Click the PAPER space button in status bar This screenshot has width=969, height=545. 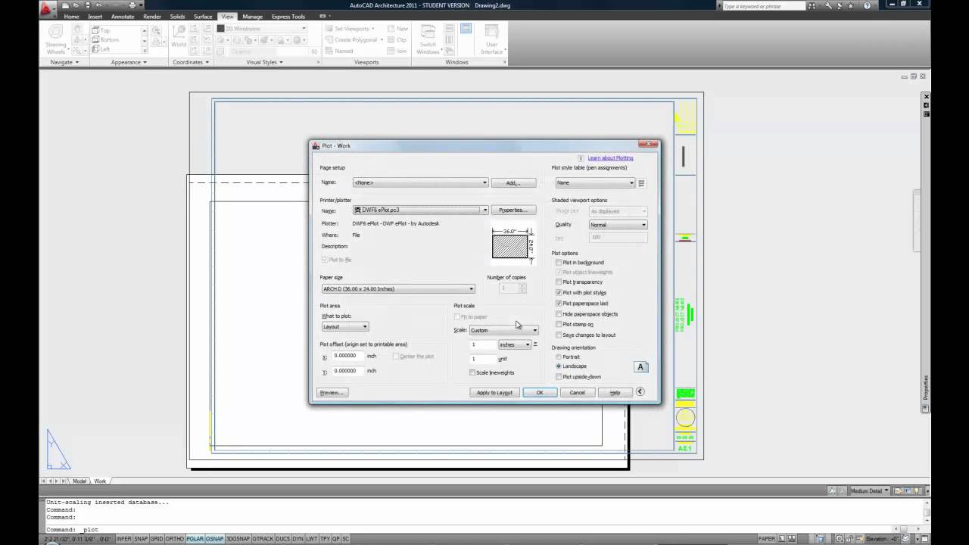pyautogui.click(x=767, y=539)
